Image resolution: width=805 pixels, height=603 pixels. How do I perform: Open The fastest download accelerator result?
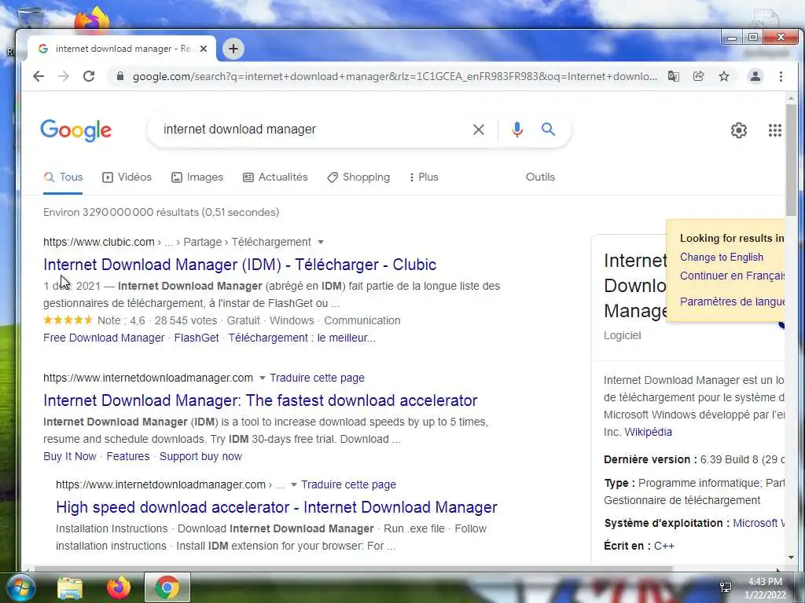pos(260,400)
